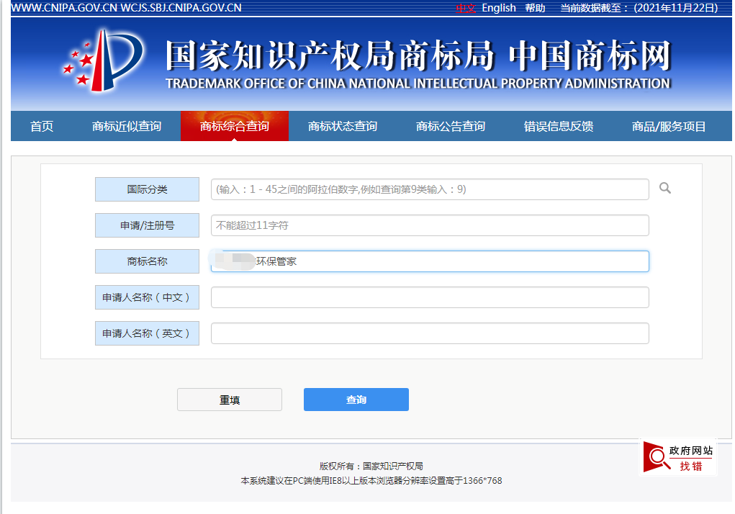Click the 申请人名称（中文）label
735x514 pixels.
pos(147,297)
